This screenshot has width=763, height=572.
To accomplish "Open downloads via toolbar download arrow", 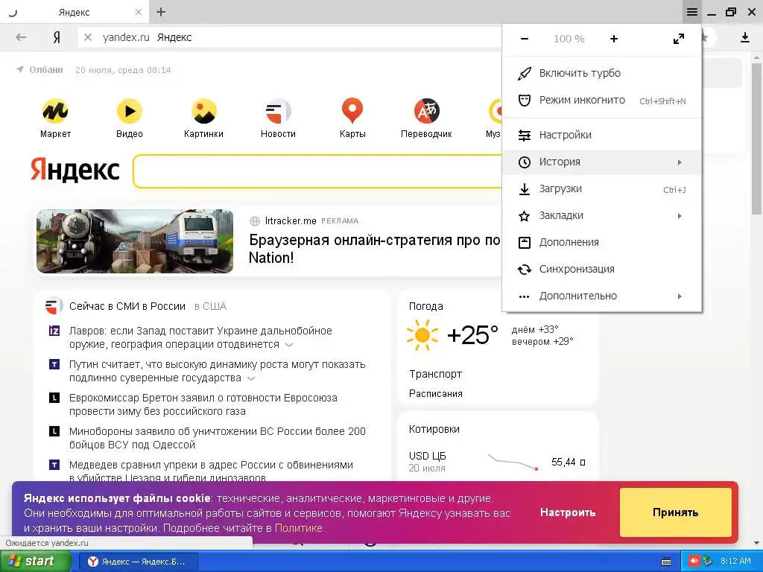I will pos(745,37).
